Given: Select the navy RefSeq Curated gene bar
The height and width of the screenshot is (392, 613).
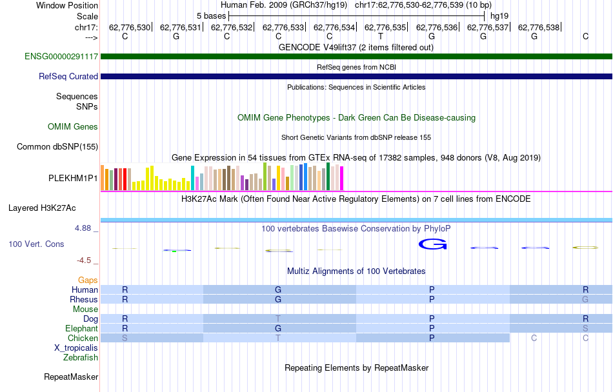Looking at the screenshot, I should click(x=356, y=77).
